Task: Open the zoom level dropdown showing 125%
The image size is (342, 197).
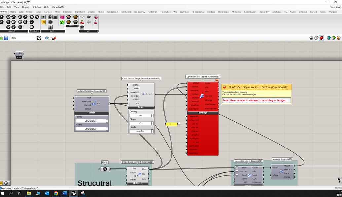Action: [23, 38]
